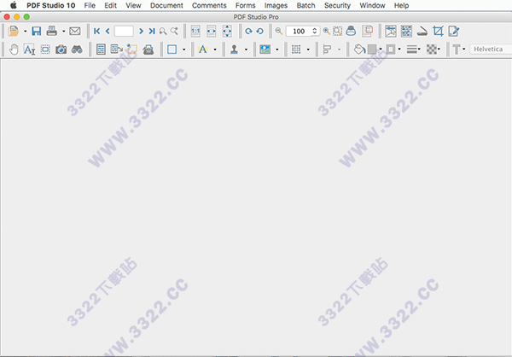
Task: Open the Helvetica font dropdown
Action: click(491, 49)
